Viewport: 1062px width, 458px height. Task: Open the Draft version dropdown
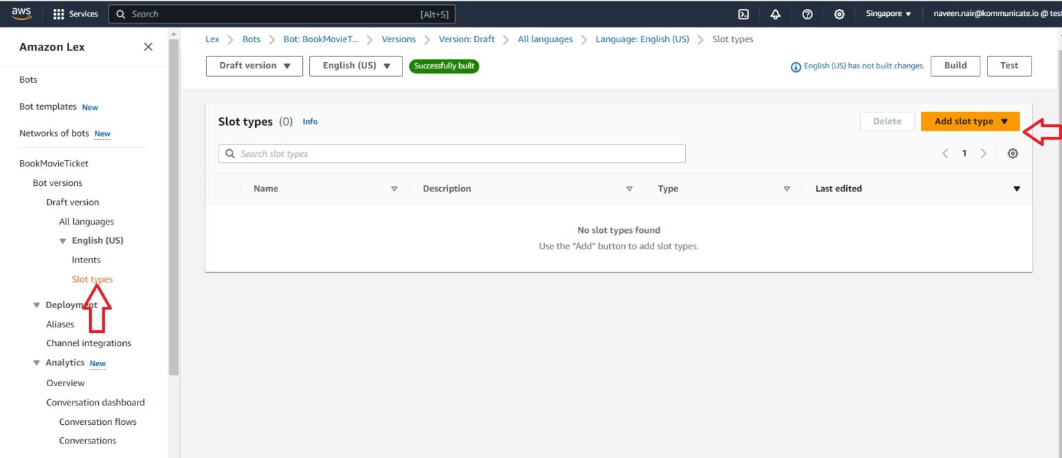(x=254, y=66)
